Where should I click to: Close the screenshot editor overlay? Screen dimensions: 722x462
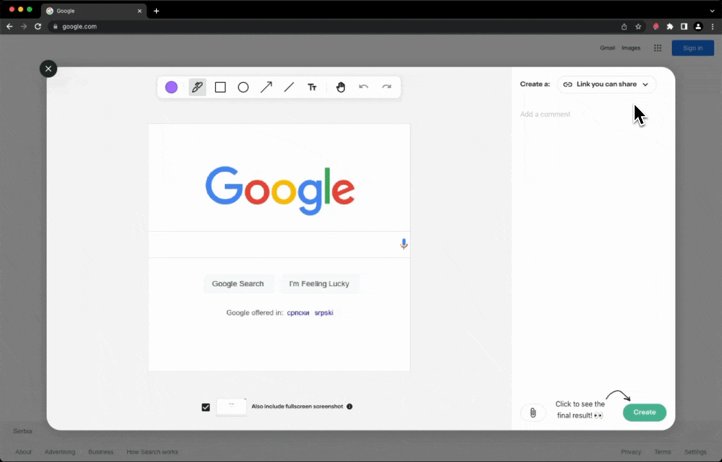(x=48, y=69)
